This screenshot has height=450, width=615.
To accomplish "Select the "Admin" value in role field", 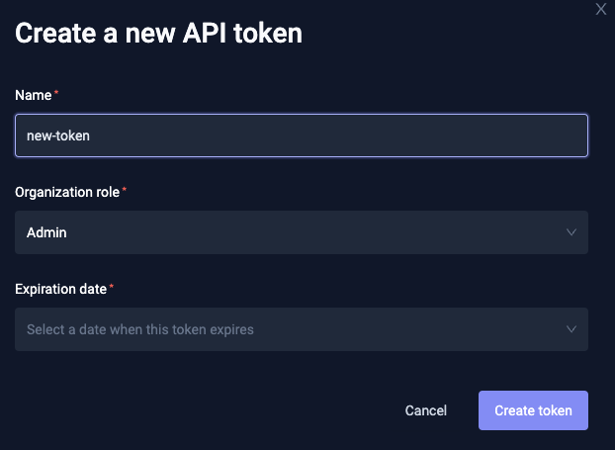I will pyautogui.click(x=46, y=232).
